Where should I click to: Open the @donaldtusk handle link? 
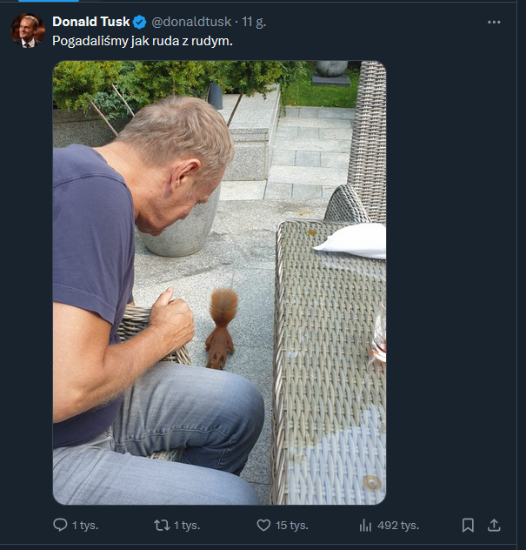(x=191, y=22)
